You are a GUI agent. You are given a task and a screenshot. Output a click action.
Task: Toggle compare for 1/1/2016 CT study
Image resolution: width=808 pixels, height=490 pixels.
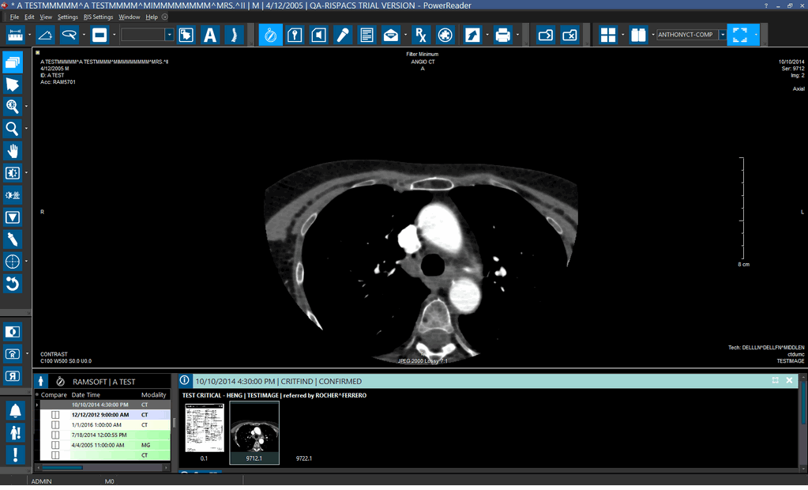pyautogui.click(x=55, y=424)
